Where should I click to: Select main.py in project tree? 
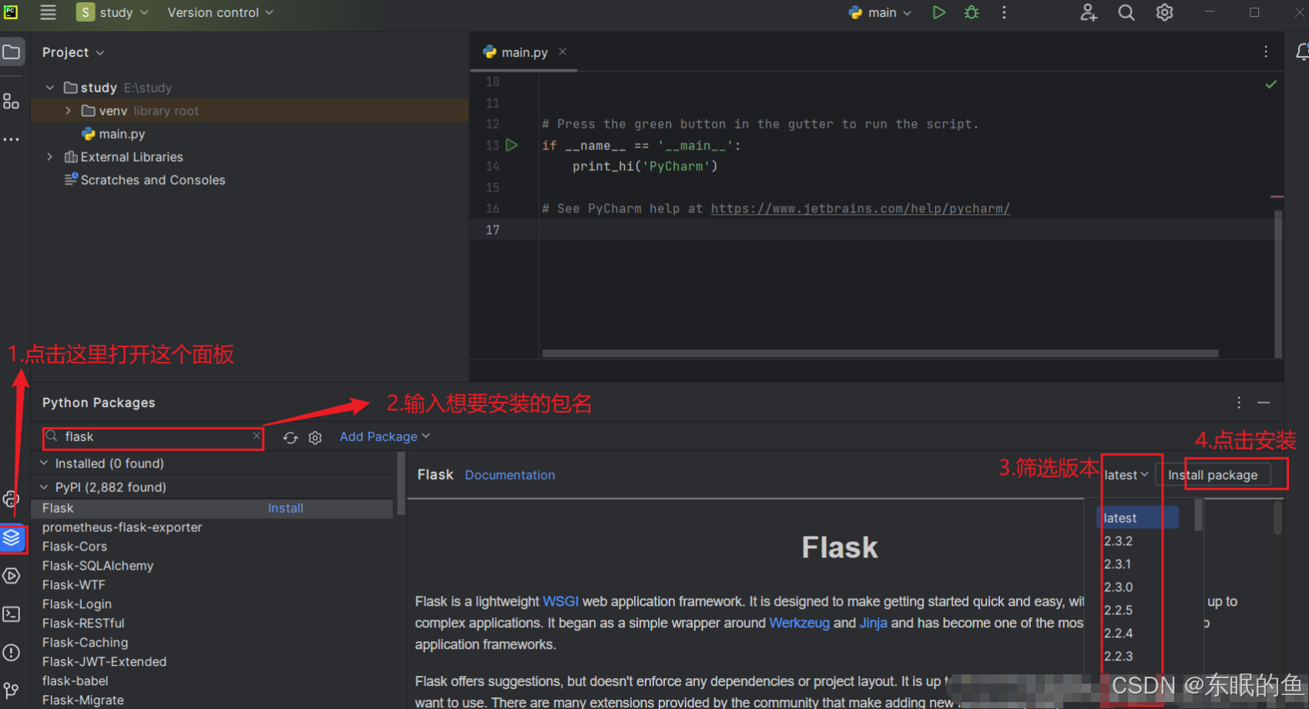point(122,134)
